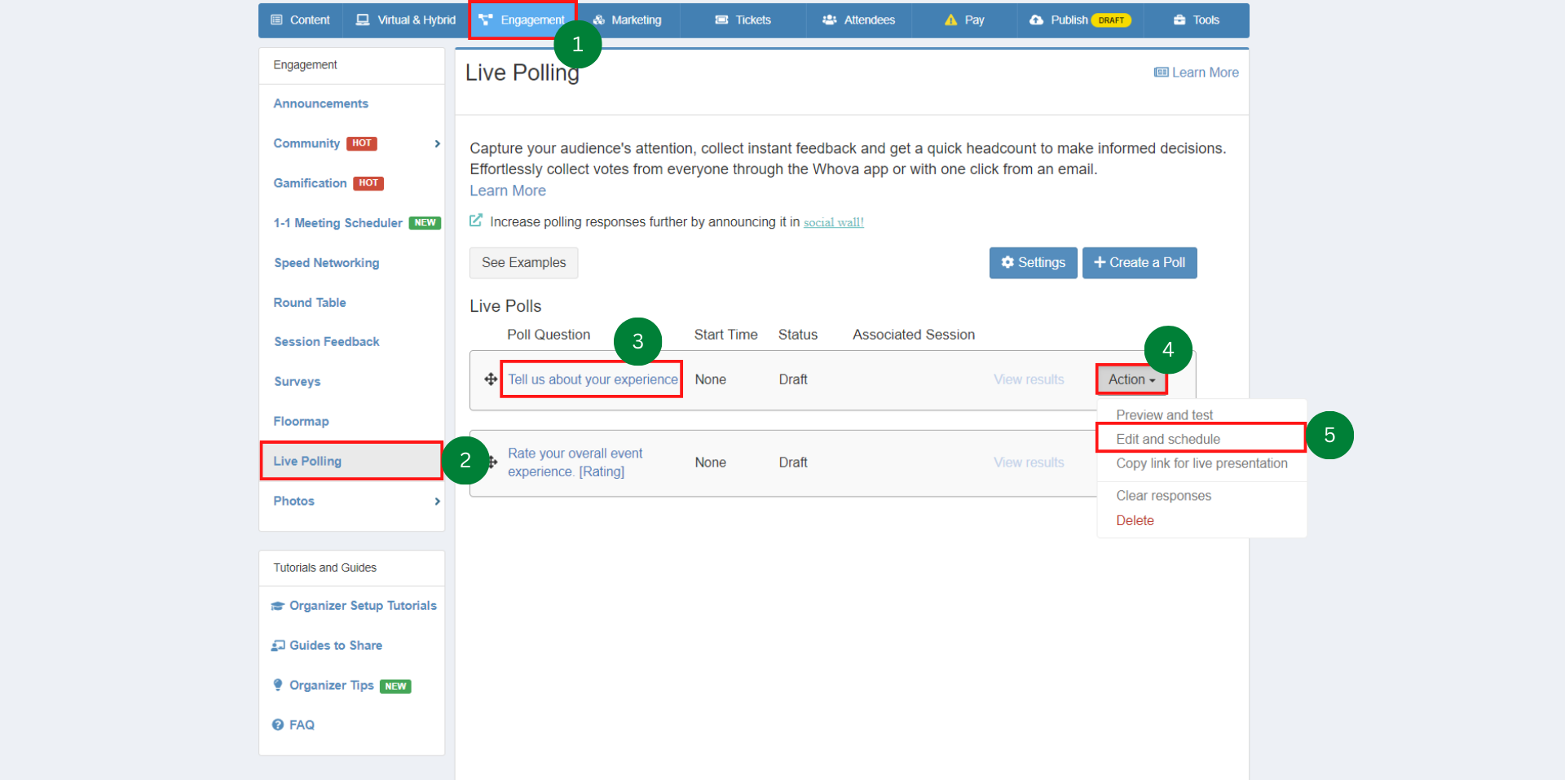Select Delete in the Action menu
1565x780 pixels.
click(1135, 520)
